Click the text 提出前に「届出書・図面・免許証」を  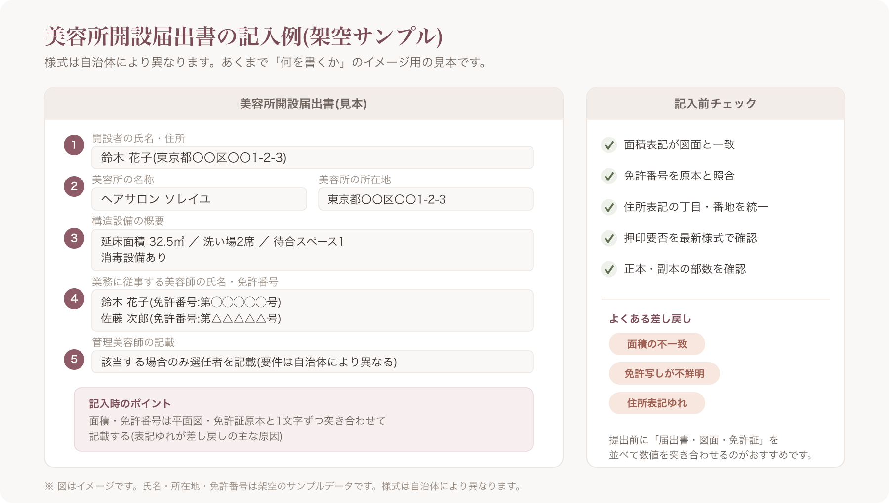693,440
